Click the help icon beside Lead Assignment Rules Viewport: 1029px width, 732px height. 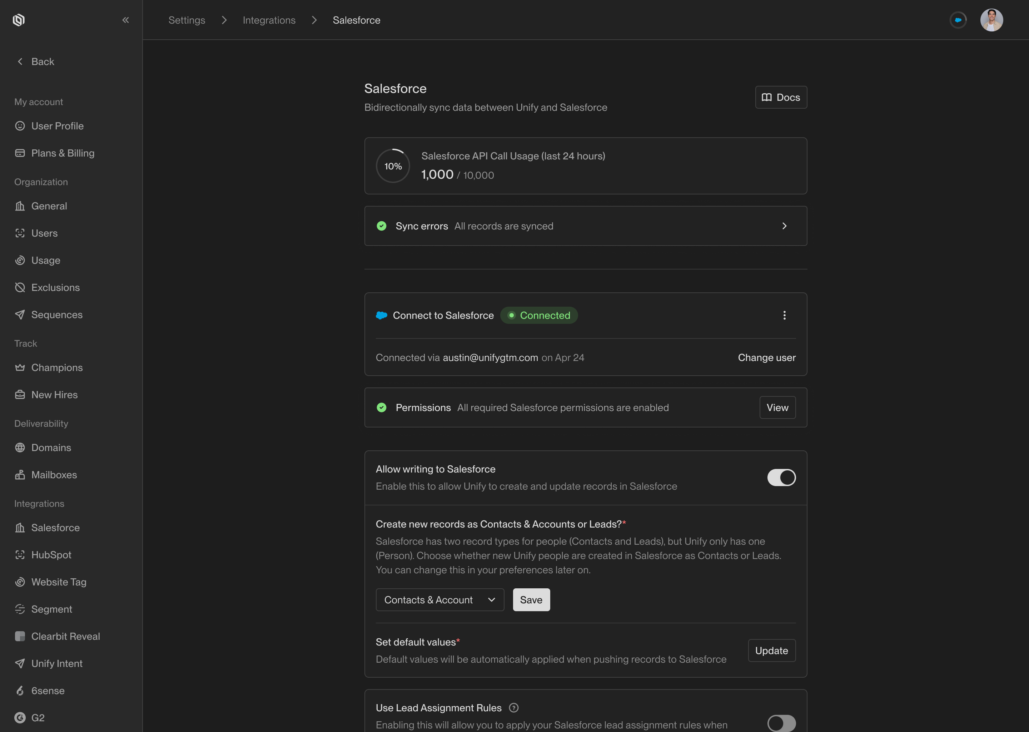pyautogui.click(x=513, y=708)
